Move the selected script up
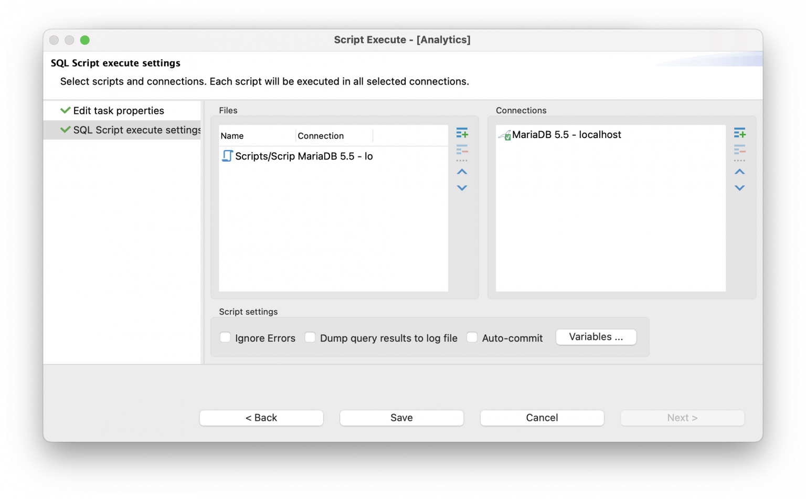806x499 pixels. pos(462,172)
